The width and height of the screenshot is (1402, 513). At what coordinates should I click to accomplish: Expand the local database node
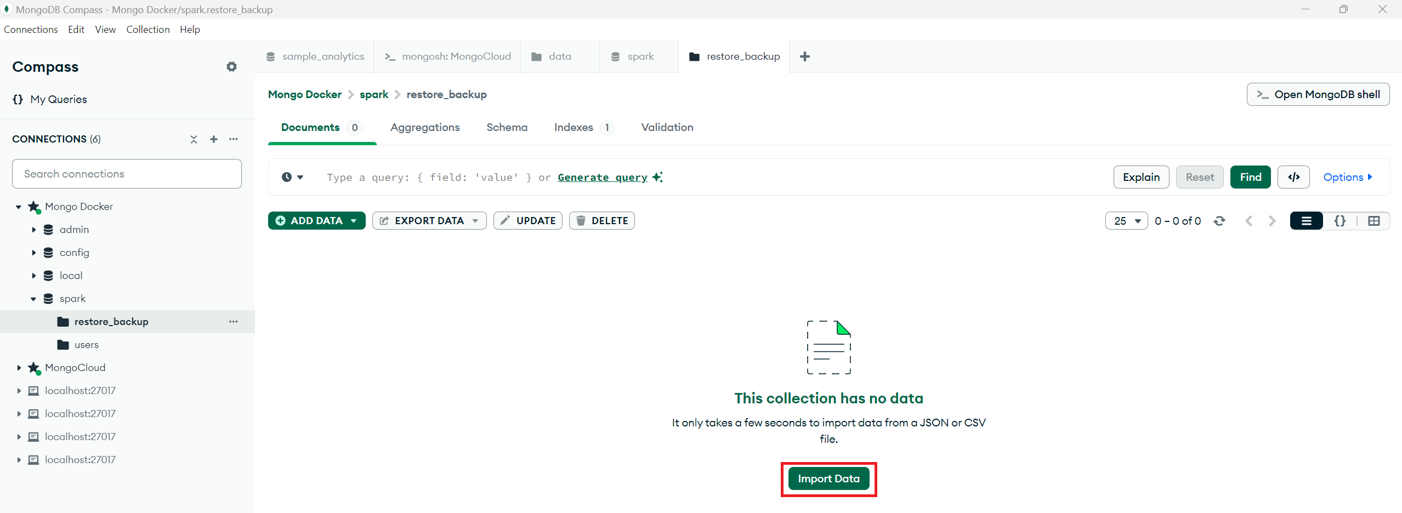(x=33, y=276)
